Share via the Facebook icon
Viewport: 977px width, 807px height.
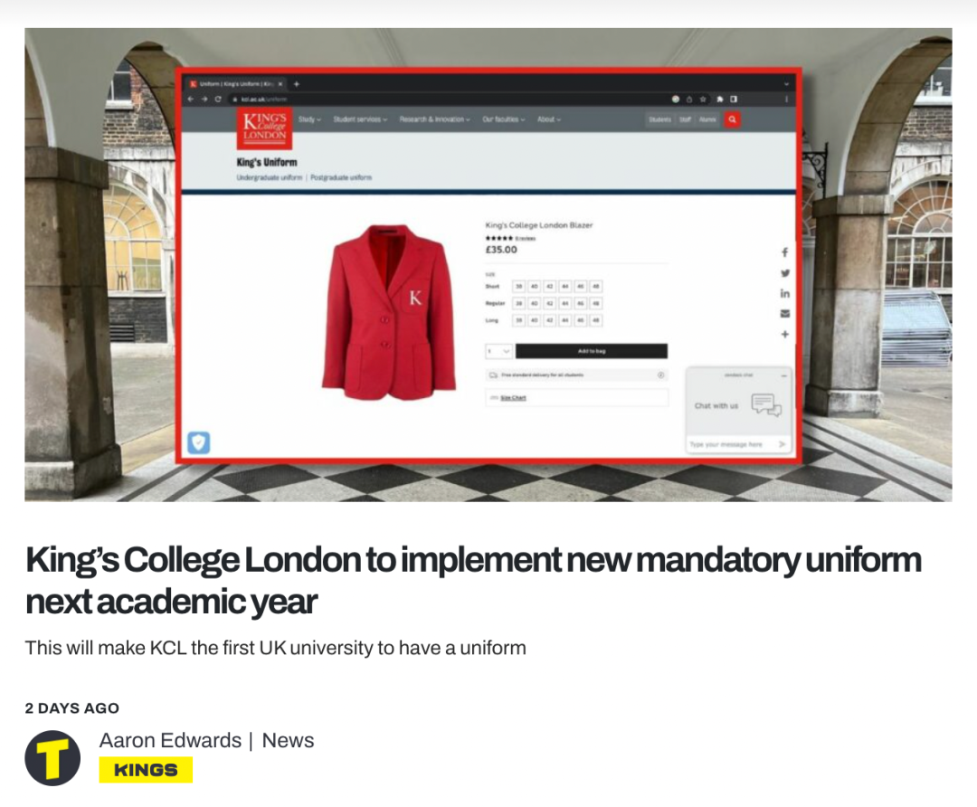[x=785, y=252]
